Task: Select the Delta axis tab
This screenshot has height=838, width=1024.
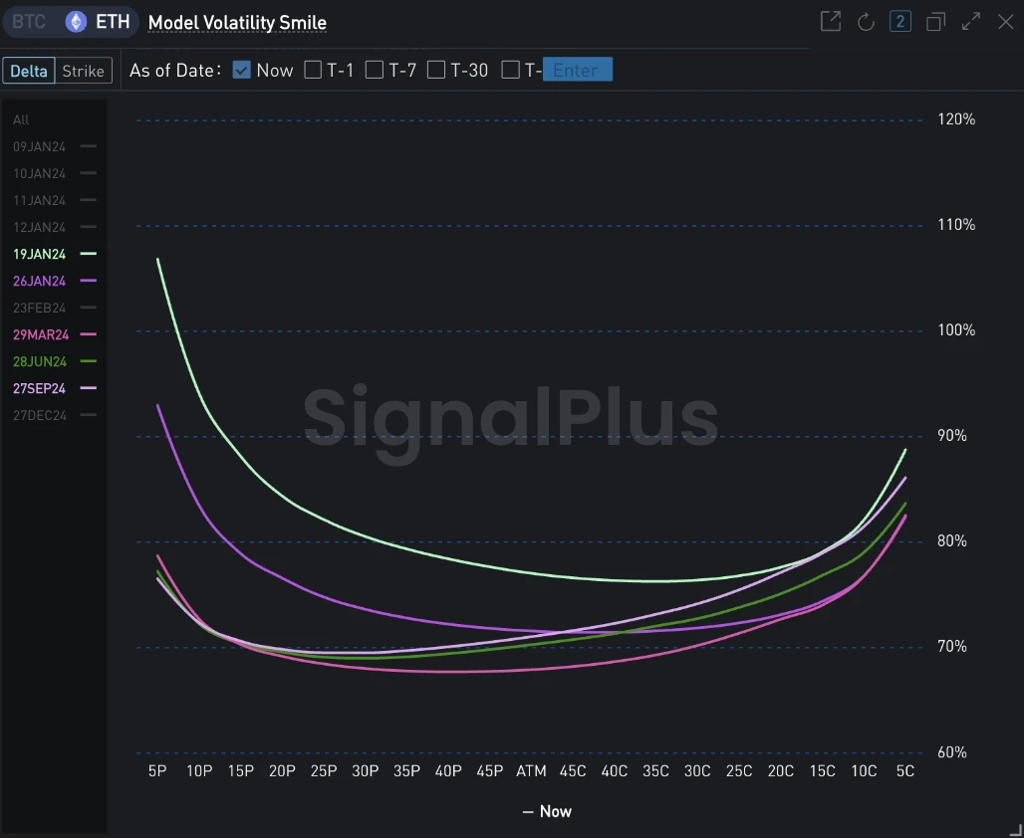Action: [x=29, y=71]
